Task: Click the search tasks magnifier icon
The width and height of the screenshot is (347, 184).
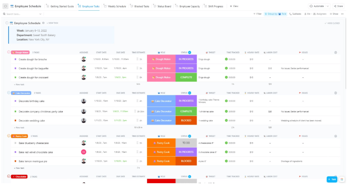Action: coord(4,14)
